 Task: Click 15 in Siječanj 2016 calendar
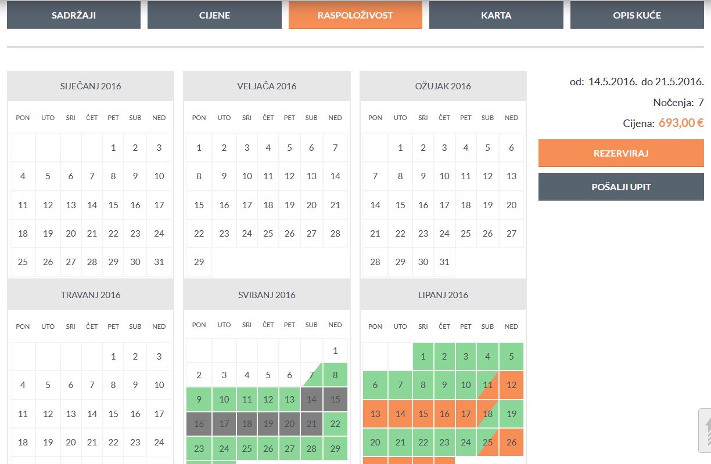click(113, 205)
